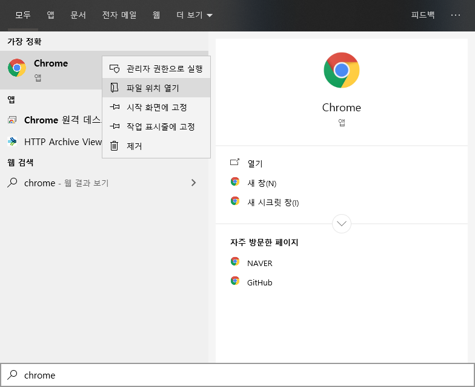Select 시작 화면에 고정 menu entry
475x387 pixels.
click(156, 108)
